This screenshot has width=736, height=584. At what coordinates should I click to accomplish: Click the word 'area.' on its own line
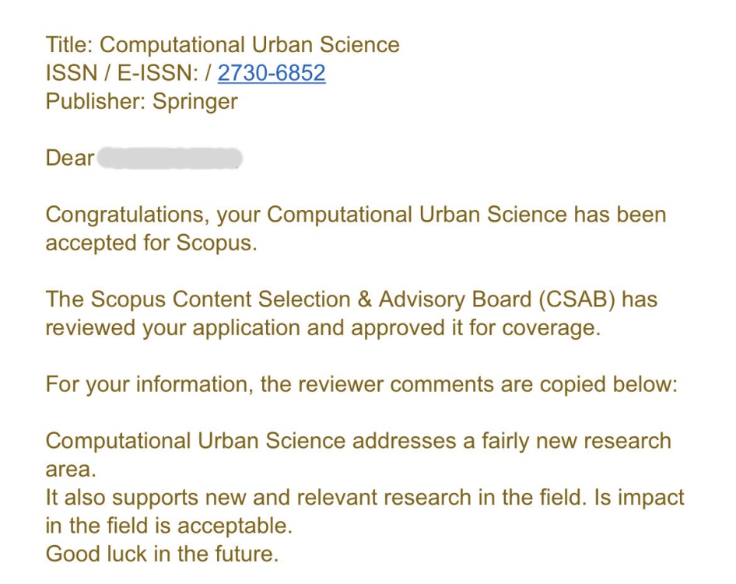(71, 470)
